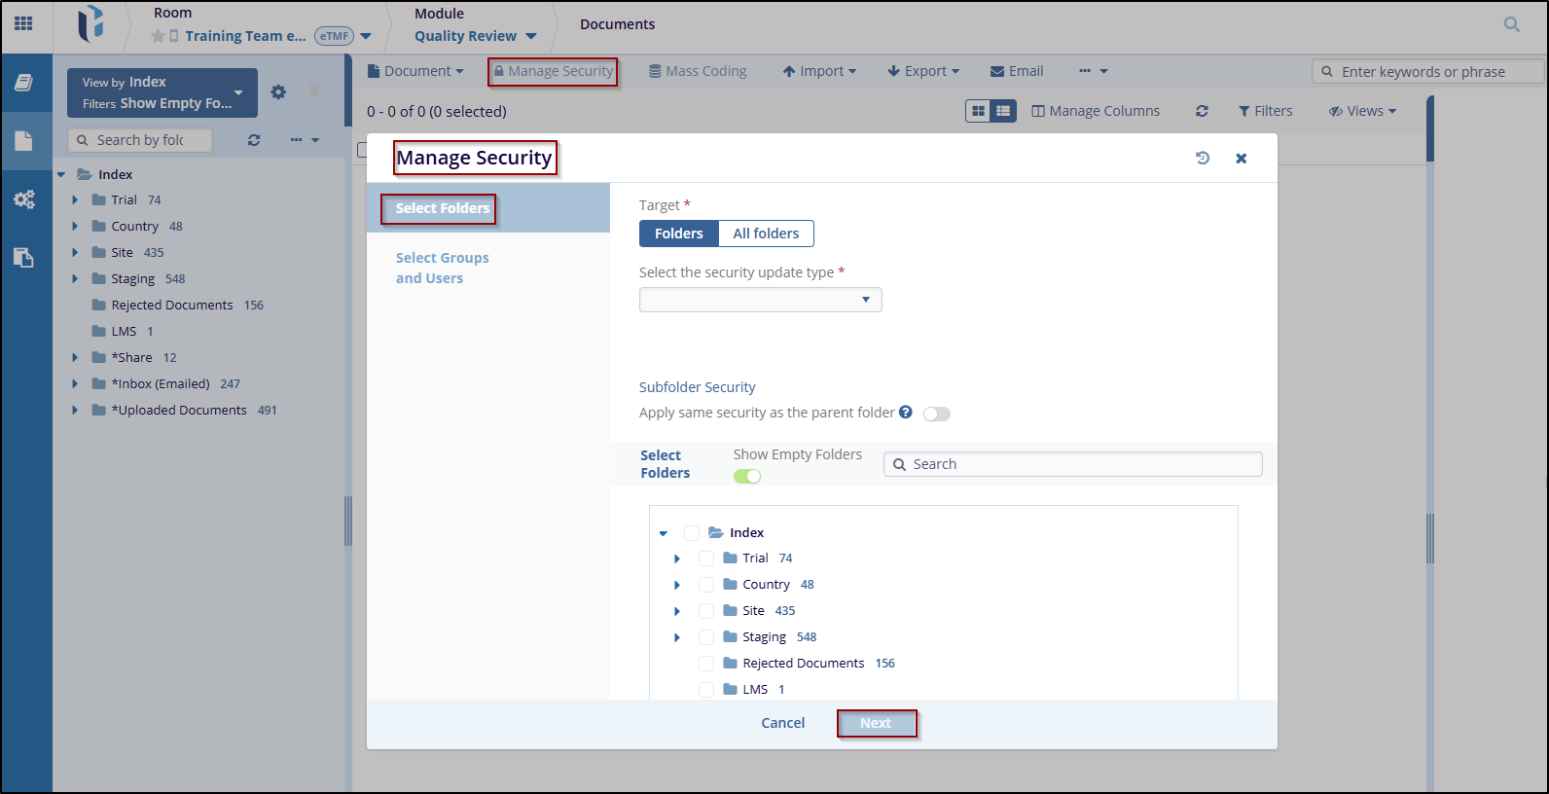Click the help icon next to parent folder
This screenshot has width=1549, height=794.
click(x=906, y=412)
